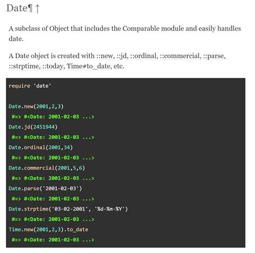The image size is (255, 253).
Task: Click the Date.commercial(2001,5,6) code line
Action: (x=47, y=168)
